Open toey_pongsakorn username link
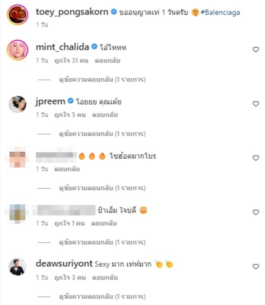 tap(72, 12)
